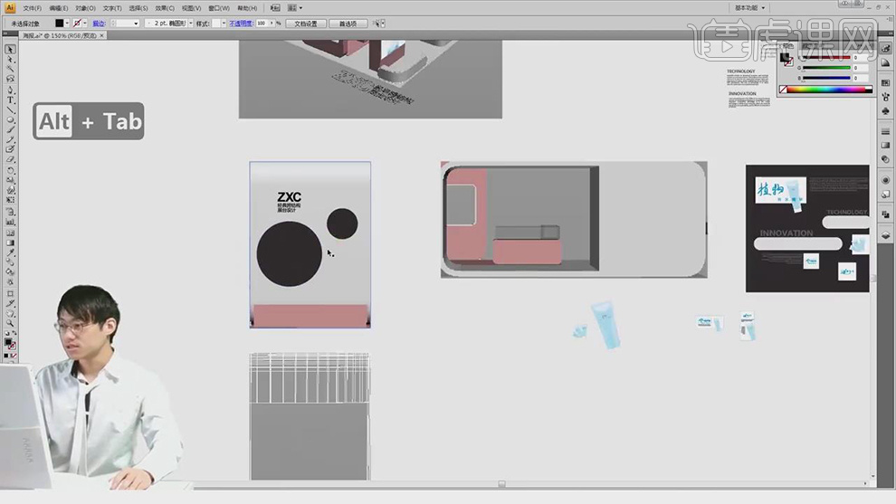Screen dimensions: 896x504
Task: Open the Gradient panel icon
Action: click(885, 145)
